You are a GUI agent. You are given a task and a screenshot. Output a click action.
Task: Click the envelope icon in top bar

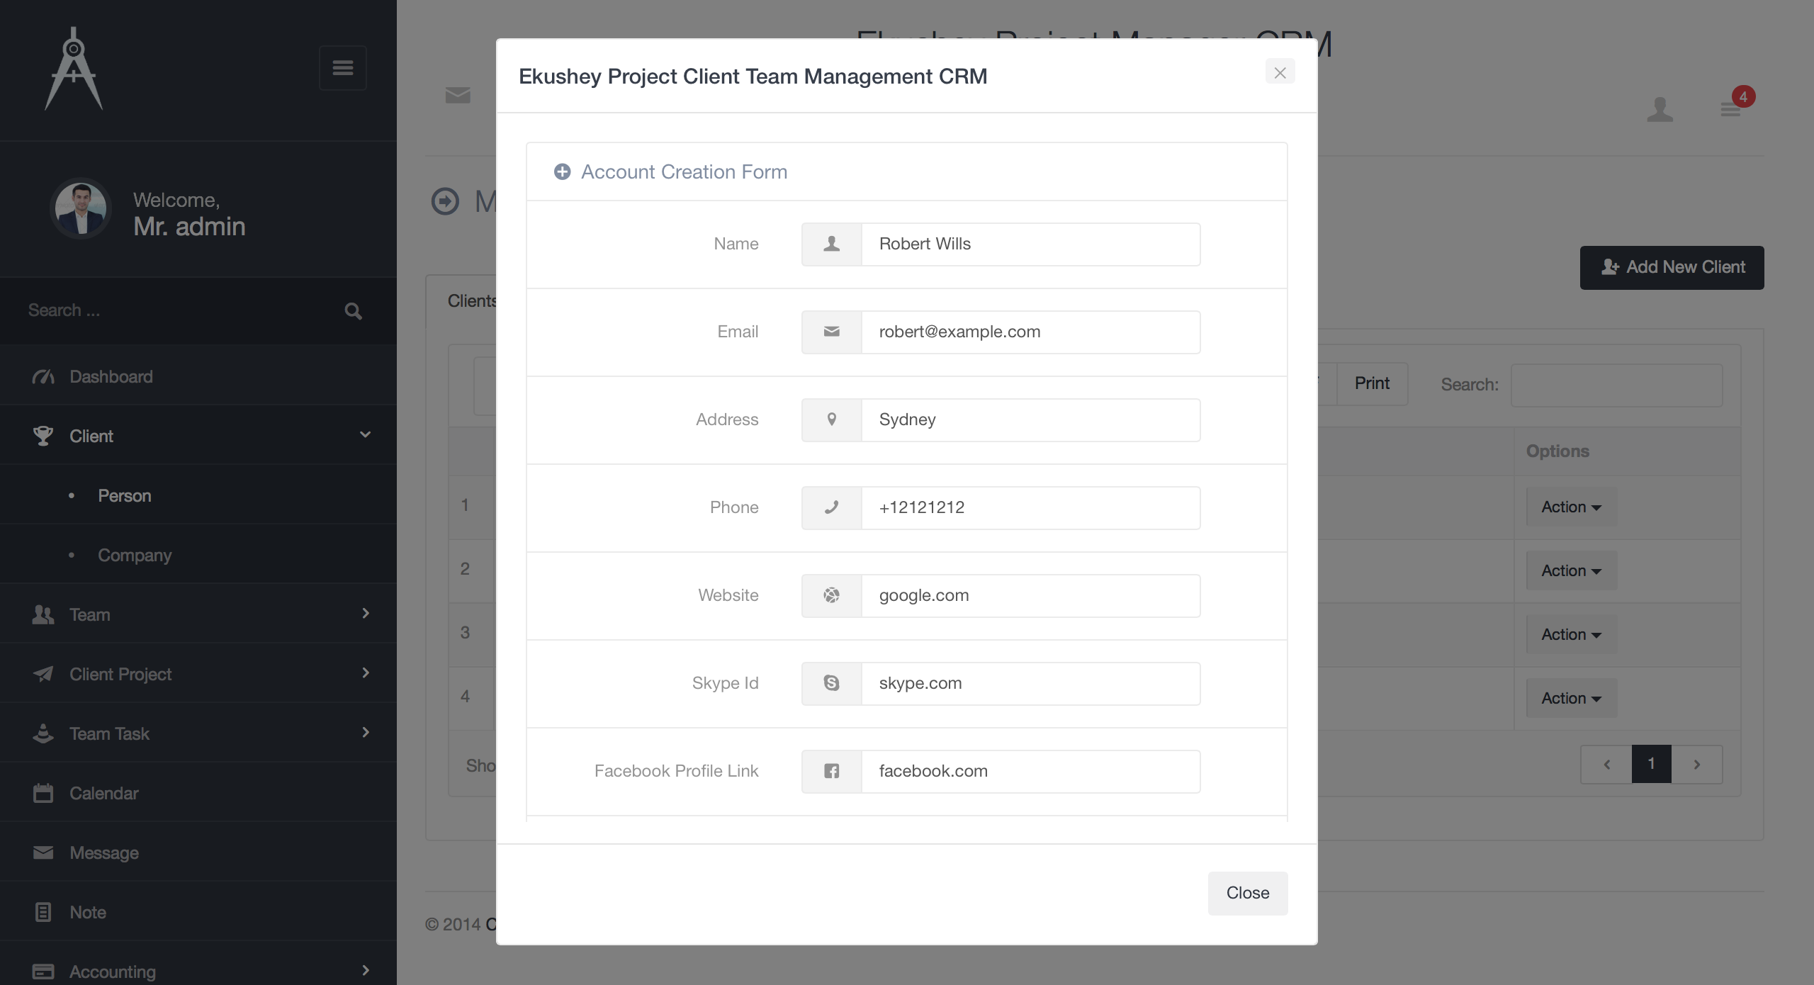pyautogui.click(x=458, y=95)
